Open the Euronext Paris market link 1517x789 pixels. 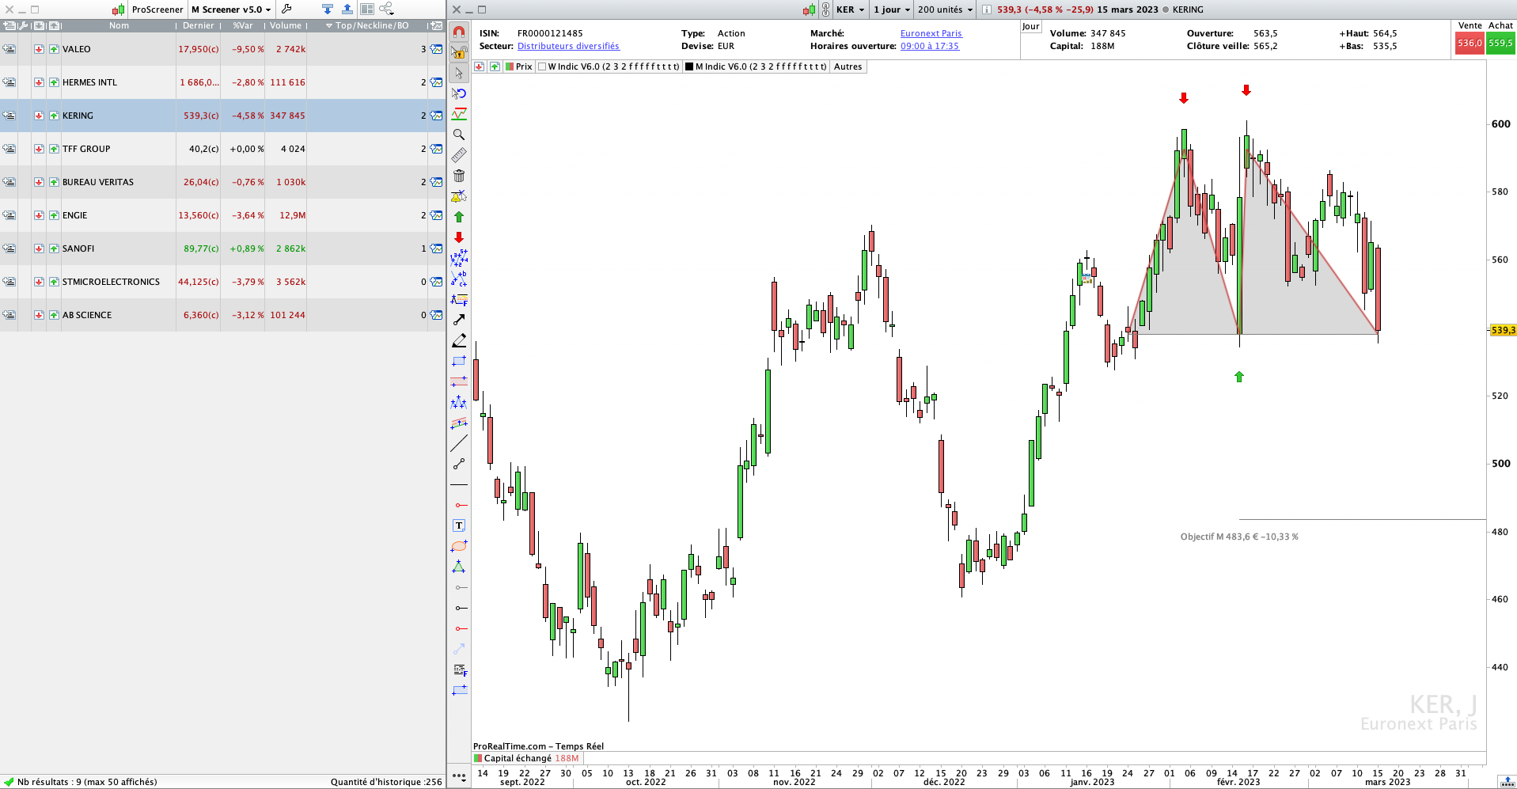(x=931, y=33)
